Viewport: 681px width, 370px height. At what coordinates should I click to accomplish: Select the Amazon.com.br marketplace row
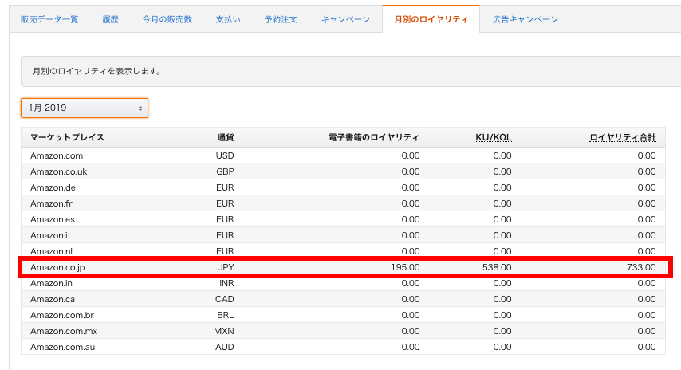click(343, 315)
